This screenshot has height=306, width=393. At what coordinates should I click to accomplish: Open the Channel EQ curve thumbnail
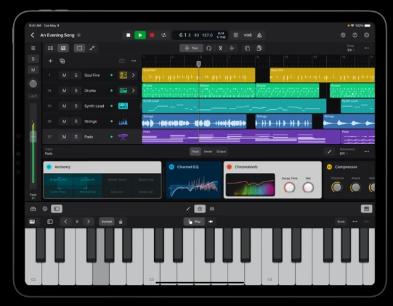(193, 186)
